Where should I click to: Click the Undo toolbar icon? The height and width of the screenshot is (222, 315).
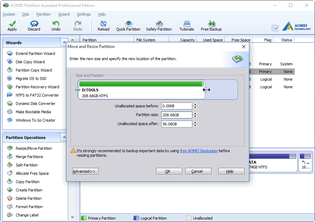point(56,25)
